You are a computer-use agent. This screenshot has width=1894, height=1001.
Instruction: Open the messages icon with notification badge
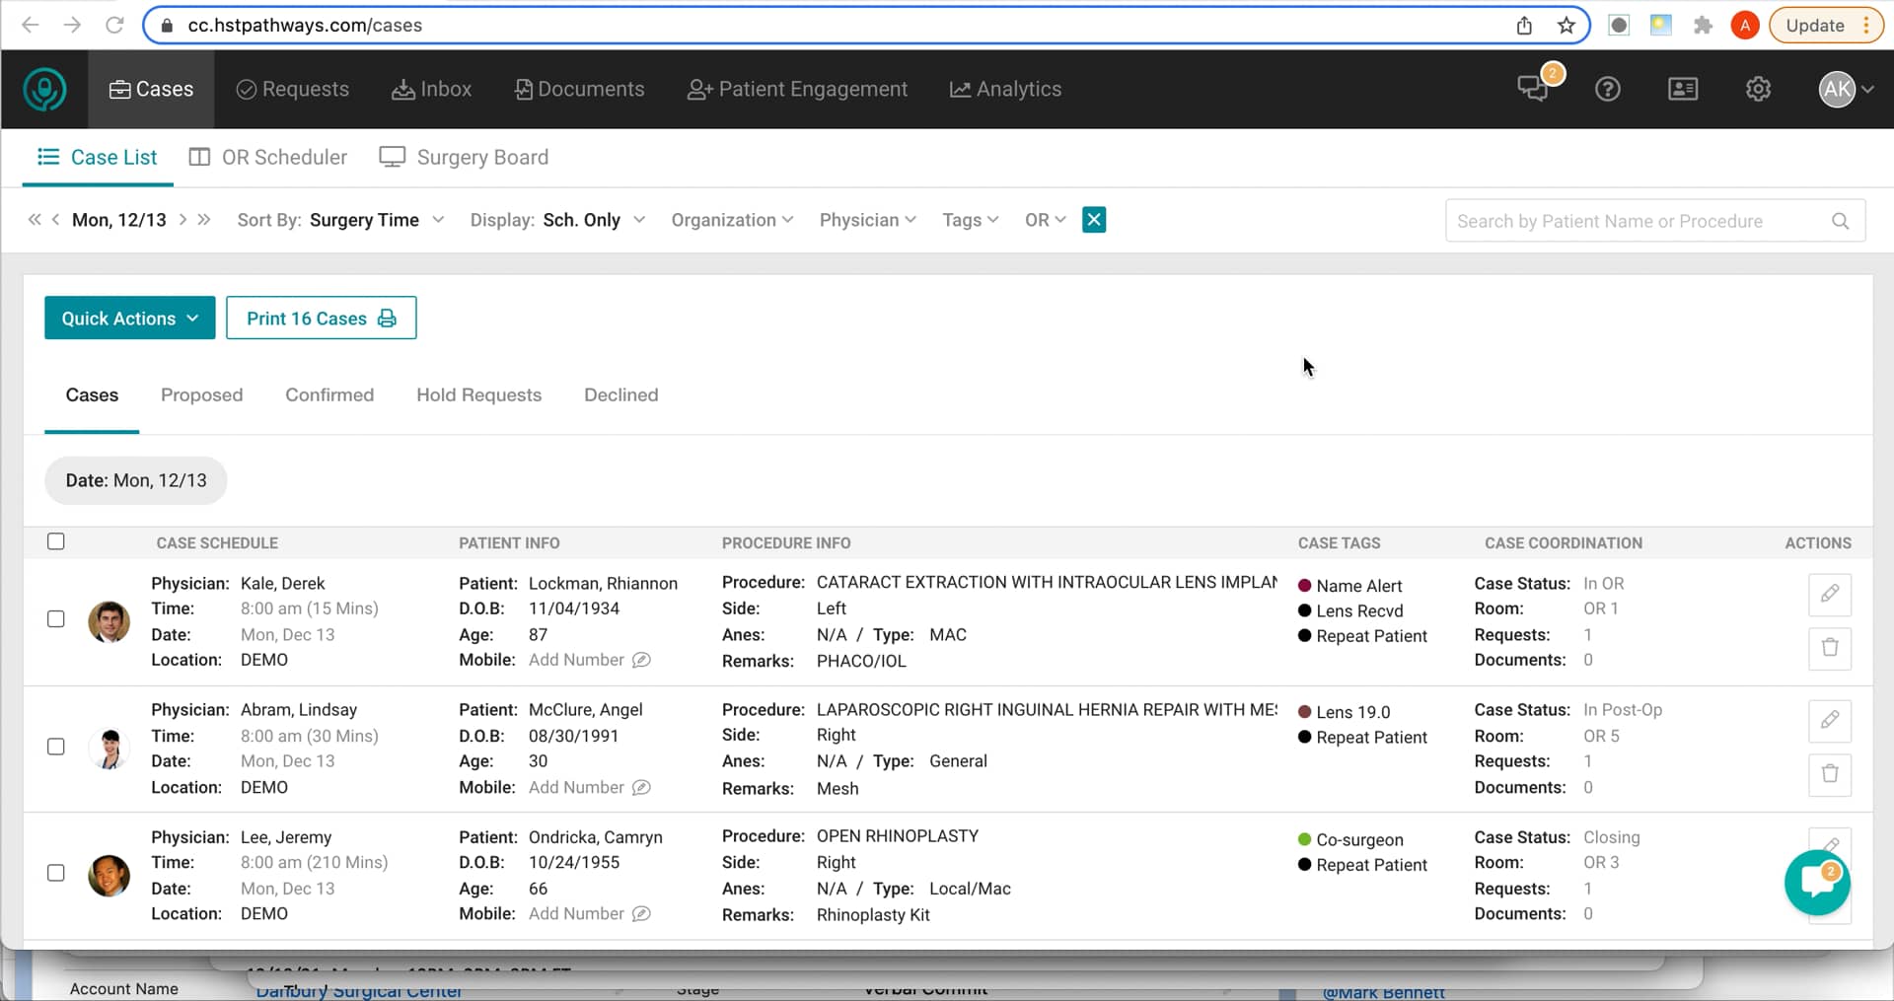click(x=1533, y=89)
